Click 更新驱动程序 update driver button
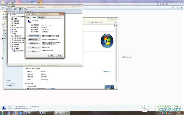Image resolution: width=184 pixels, height=115 pixels. (x=34, y=40)
